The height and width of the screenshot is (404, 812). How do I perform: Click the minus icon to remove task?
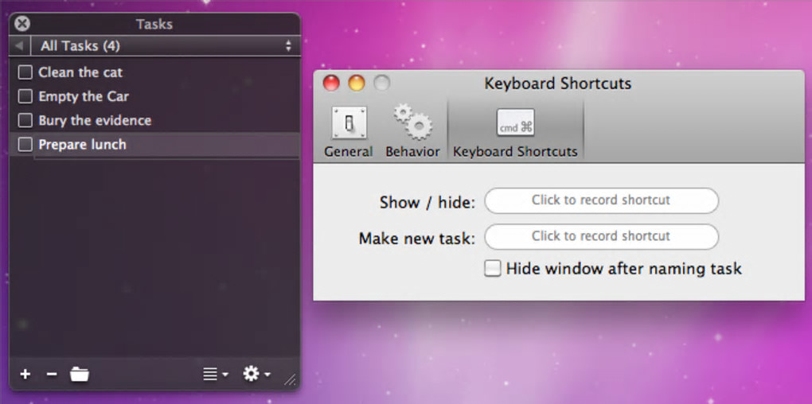[x=52, y=374]
